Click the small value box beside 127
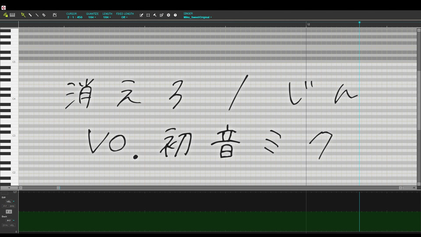Screen dimensions: 421x237 tap(5, 192)
